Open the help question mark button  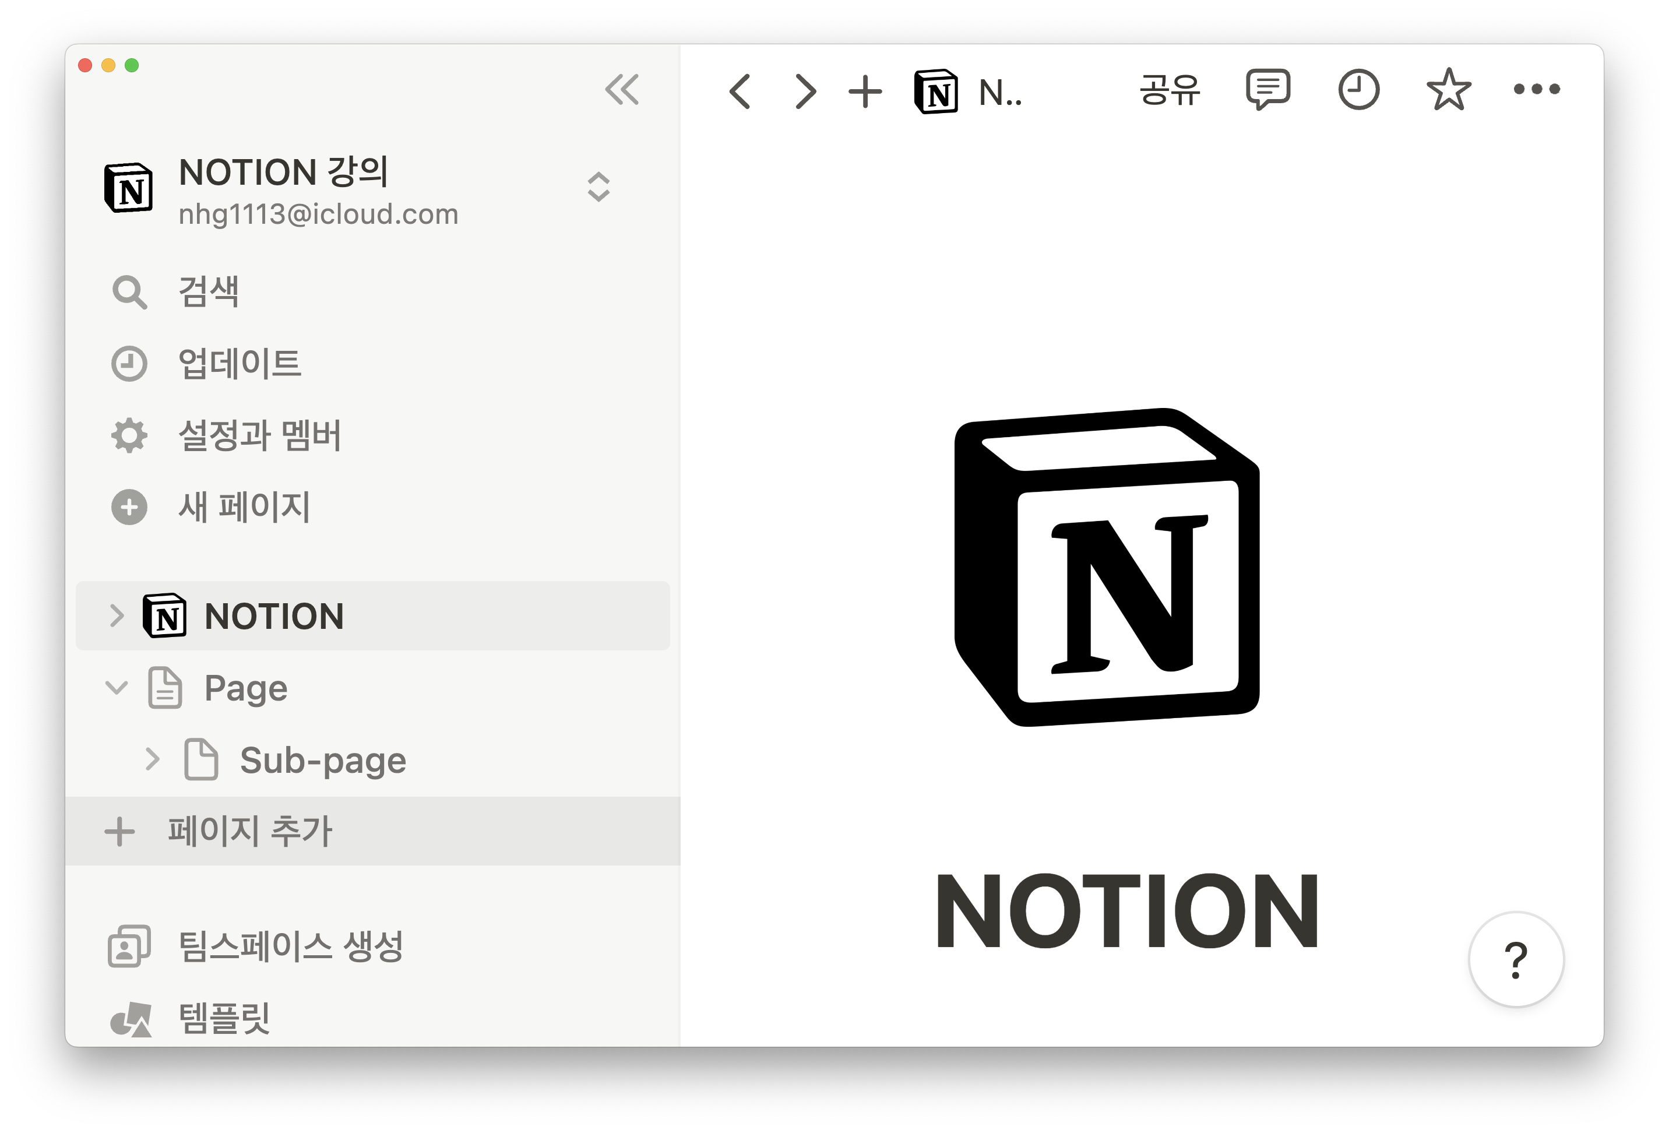(x=1515, y=959)
